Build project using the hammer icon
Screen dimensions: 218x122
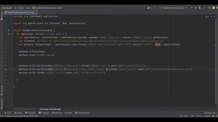(155, 8)
